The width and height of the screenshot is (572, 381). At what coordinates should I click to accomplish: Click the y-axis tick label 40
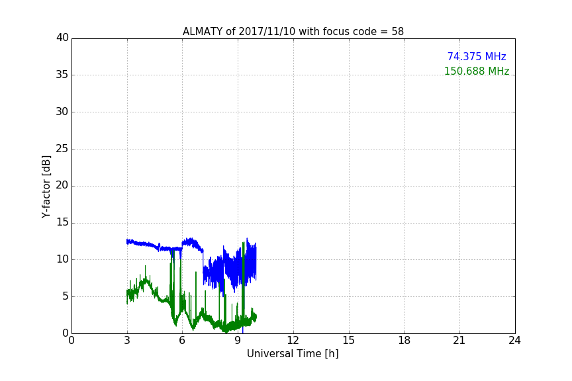pos(62,38)
